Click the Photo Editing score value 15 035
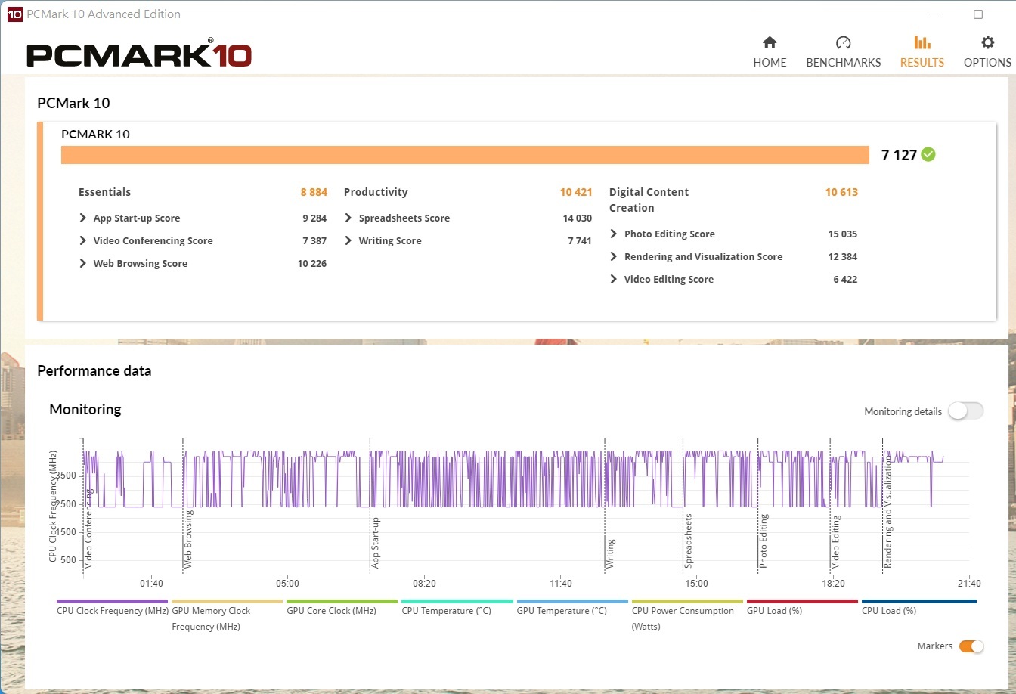This screenshot has height=694, width=1016. click(842, 234)
